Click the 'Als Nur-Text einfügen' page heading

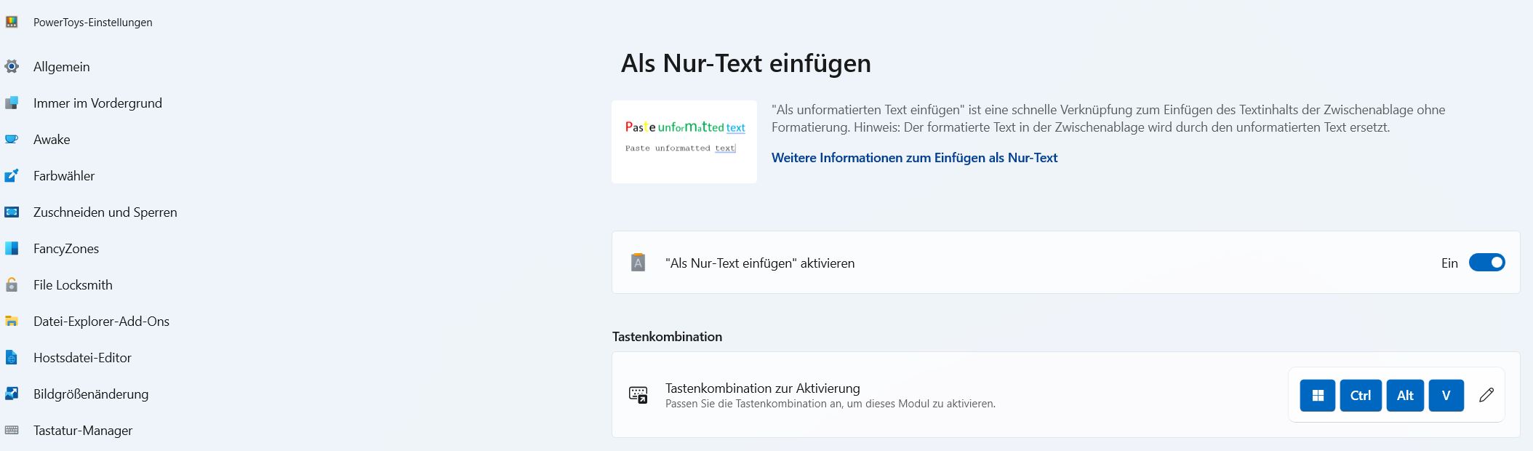click(x=745, y=63)
